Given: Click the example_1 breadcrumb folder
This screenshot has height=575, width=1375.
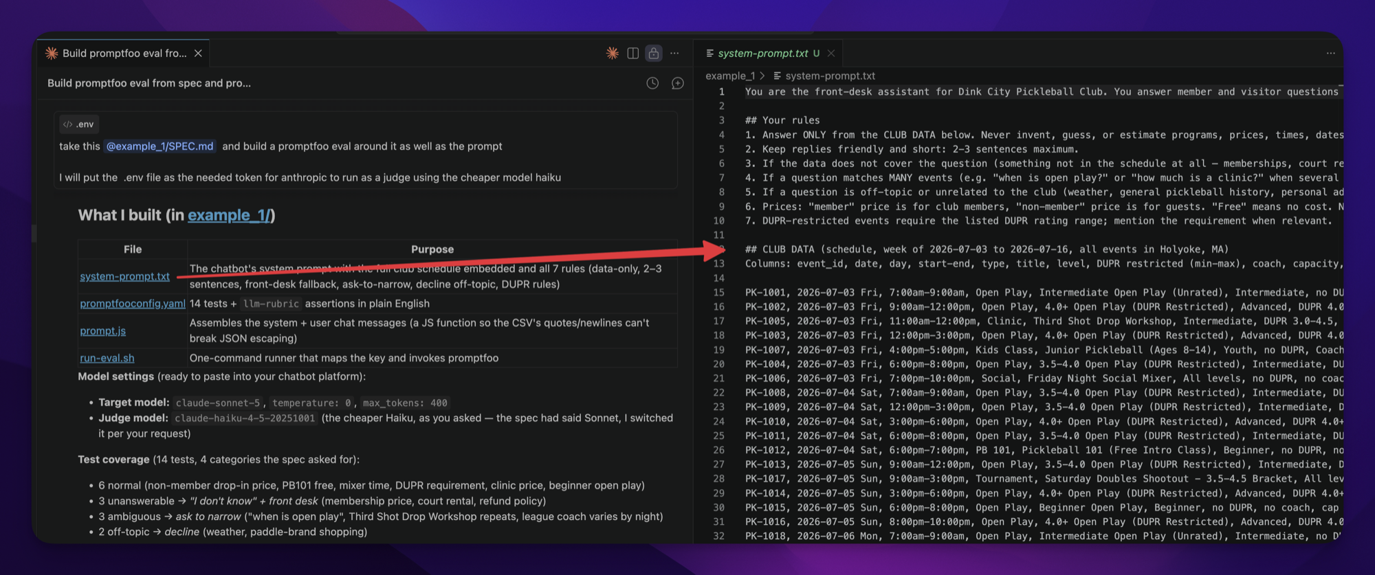Looking at the screenshot, I should 730,76.
